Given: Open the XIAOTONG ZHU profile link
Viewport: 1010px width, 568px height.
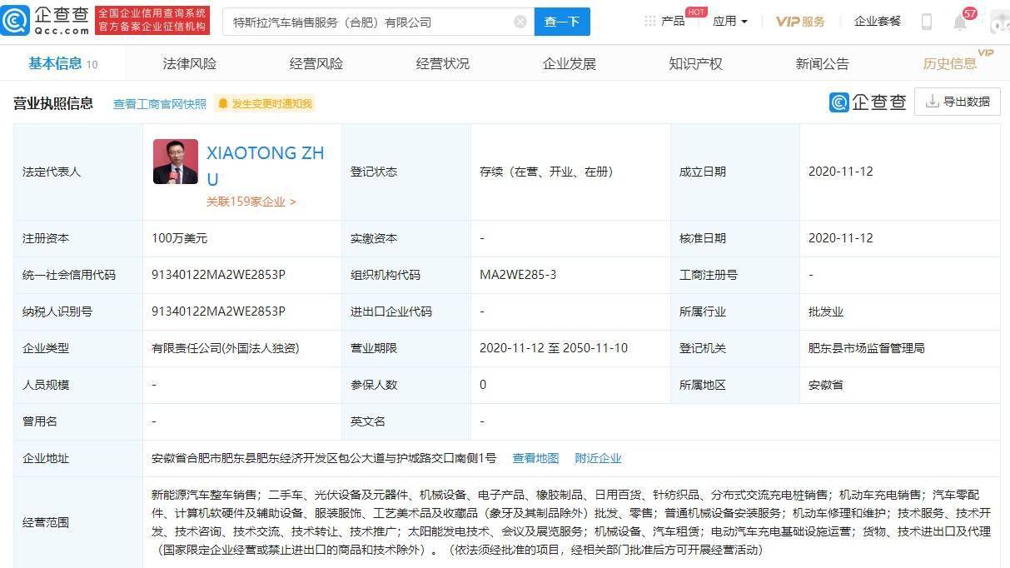Looking at the screenshot, I should click(266, 166).
